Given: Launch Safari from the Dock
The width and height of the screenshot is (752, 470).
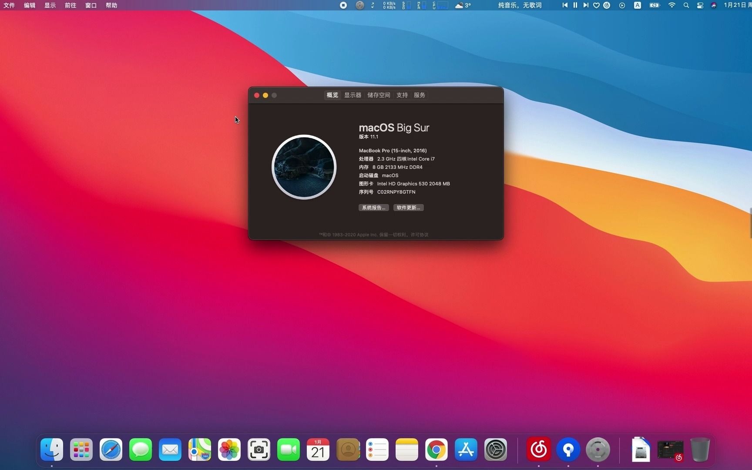Looking at the screenshot, I should 111,450.
